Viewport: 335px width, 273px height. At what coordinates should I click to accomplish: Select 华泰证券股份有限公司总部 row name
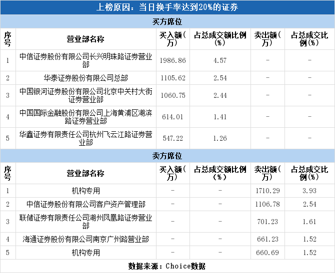click(85, 78)
